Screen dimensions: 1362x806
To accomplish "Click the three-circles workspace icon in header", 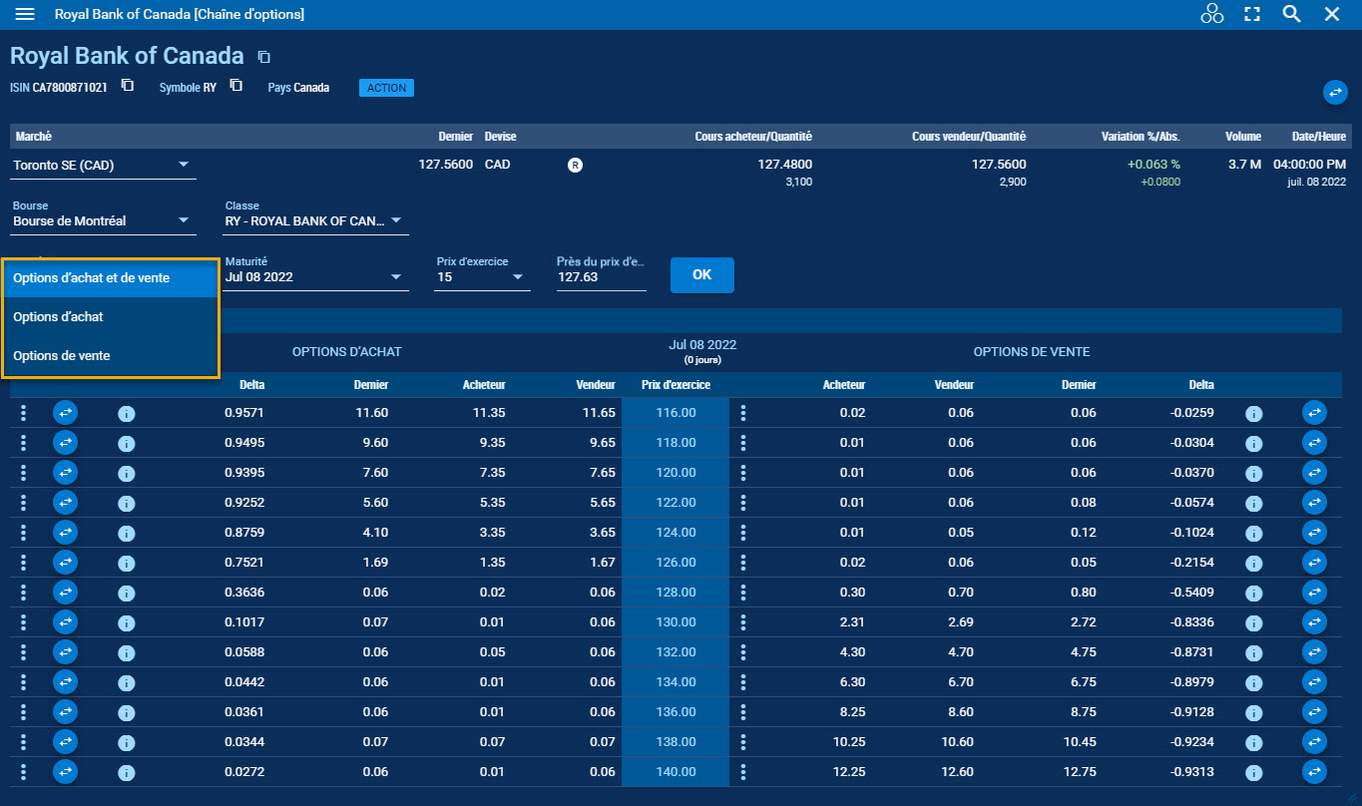I will coord(1211,14).
